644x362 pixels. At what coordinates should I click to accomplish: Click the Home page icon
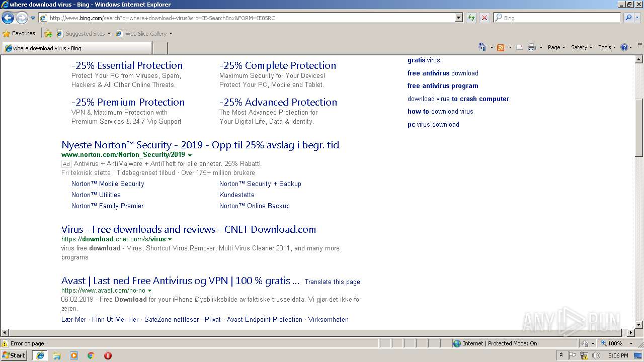coord(482,47)
